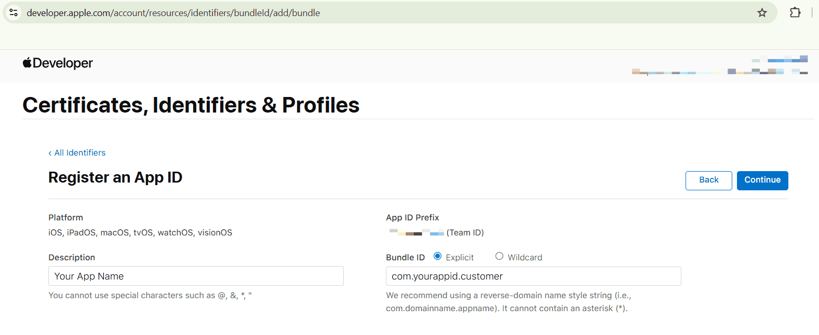Screen dimensions: 819x335
Task: Click the Certificates, Identifiers & Profiles heading
Action: coord(191,105)
